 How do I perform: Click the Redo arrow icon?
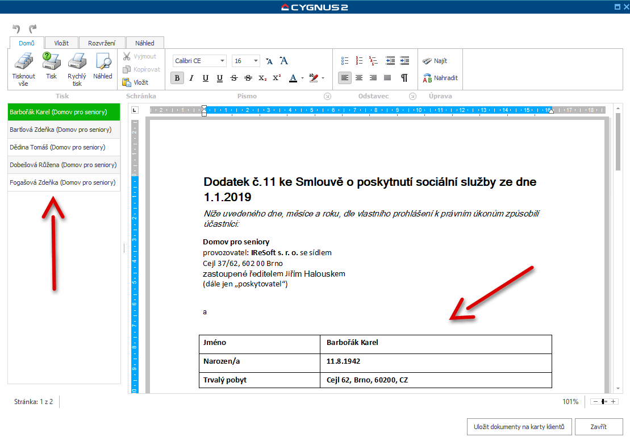click(33, 28)
